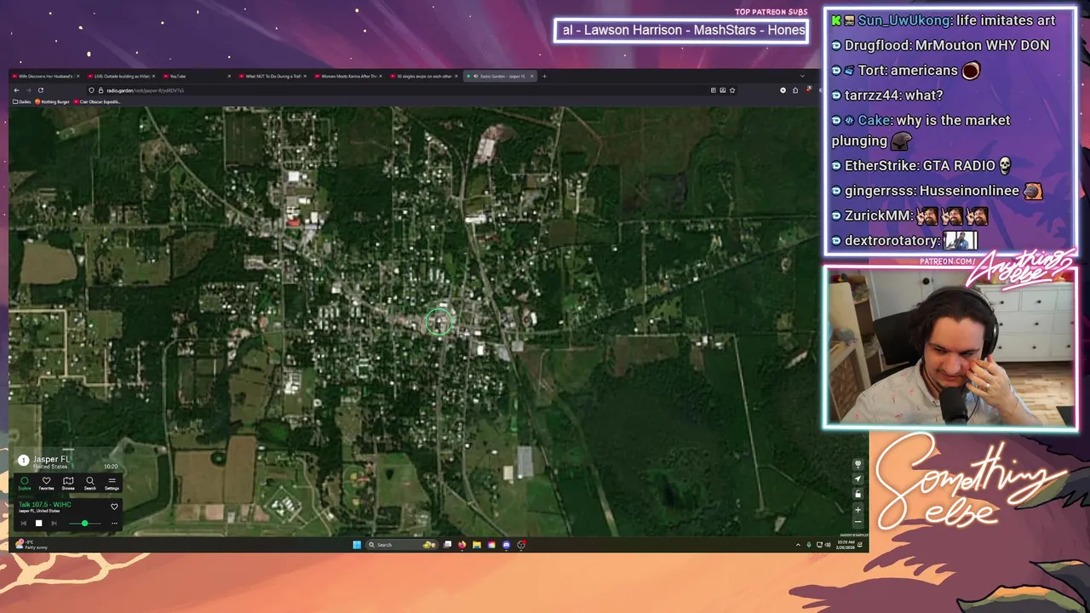This screenshot has height=613, width=1090.
Task: Adjust the green volume slider
Action: [84, 523]
